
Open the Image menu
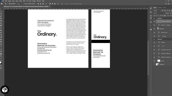pos(9,1)
